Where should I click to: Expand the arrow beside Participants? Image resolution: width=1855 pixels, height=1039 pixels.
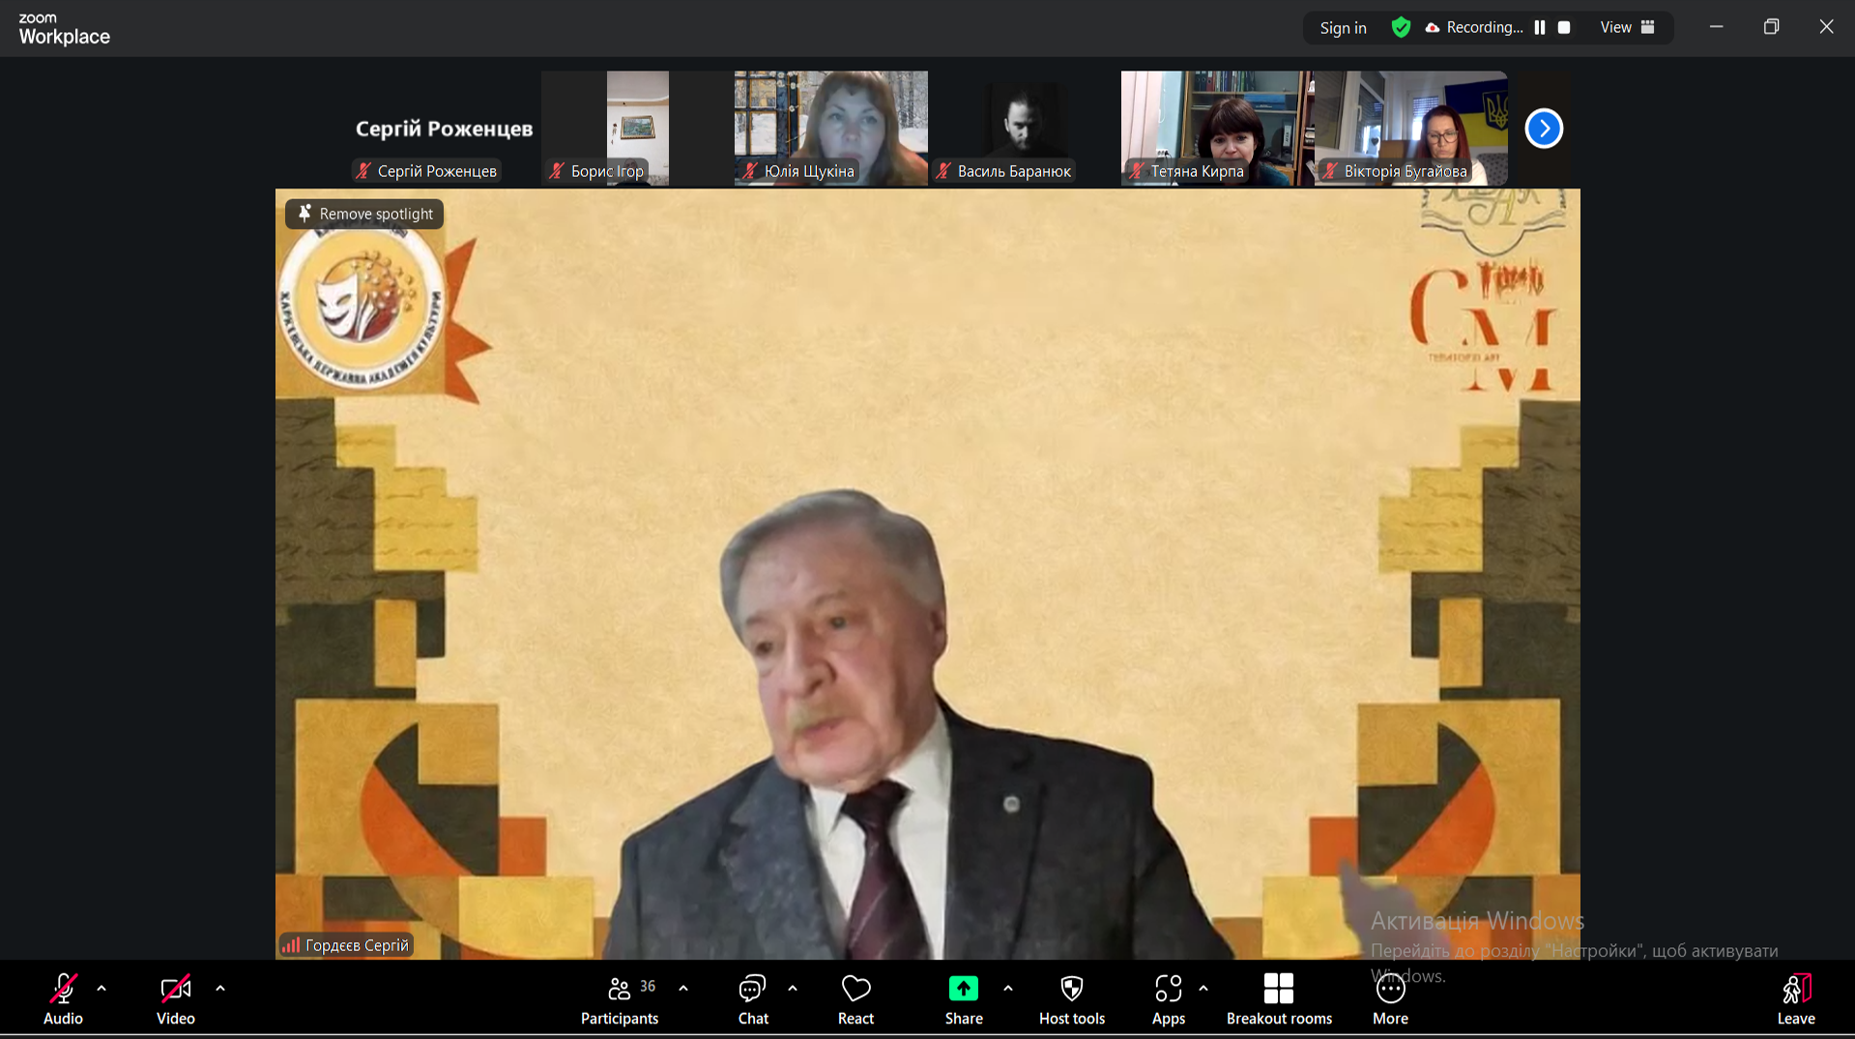pyautogui.click(x=683, y=988)
